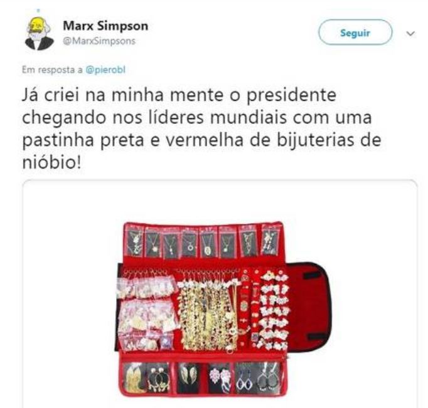Open the Marx Simpson cartoon avatar
The height and width of the screenshot is (408, 428).
[x=39, y=33]
